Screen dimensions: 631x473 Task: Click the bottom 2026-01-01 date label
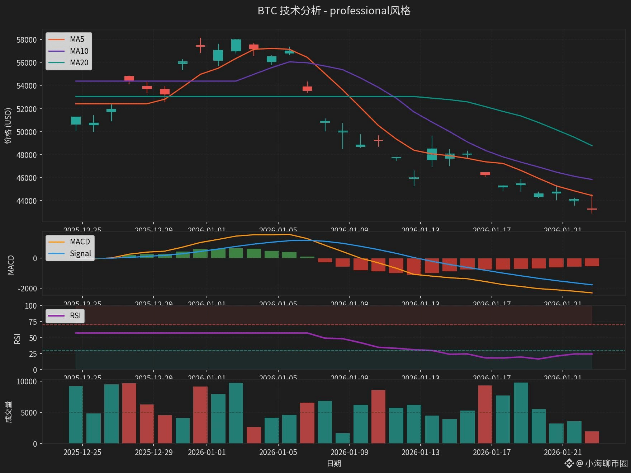coord(207,452)
